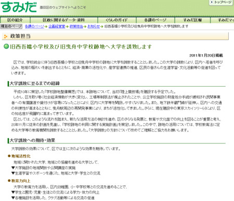Click the page title 旧西吾嬬小学校及び旧曳舟中学校跡地へ大学を誘致します
Viewport: 234px width, 201px height.
coord(81,47)
